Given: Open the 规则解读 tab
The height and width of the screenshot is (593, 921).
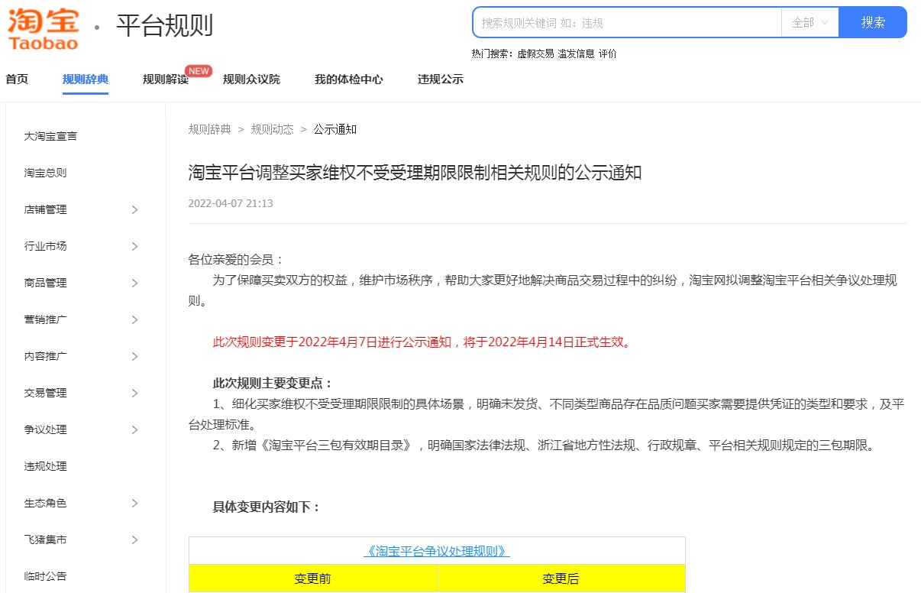Looking at the screenshot, I should click(166, 79).
